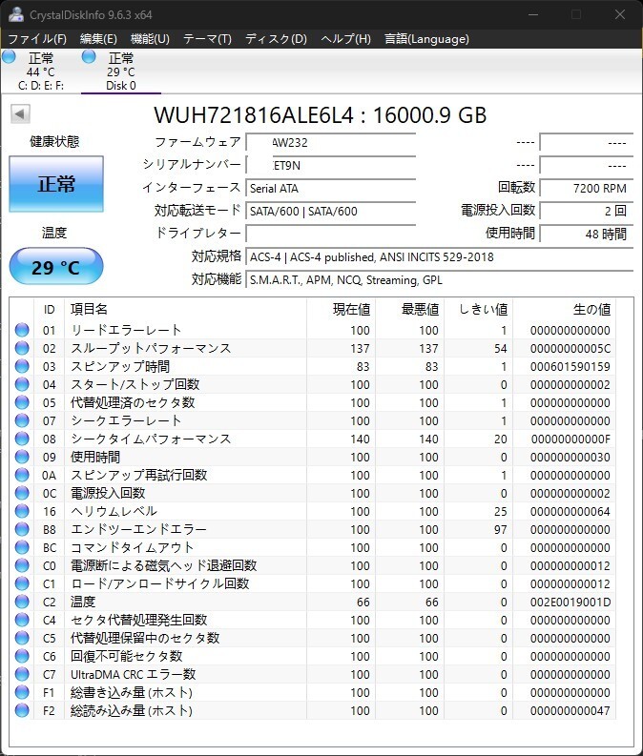
Task: Click status orb for 04 スタート/ストップ回数
Action: click(22, 384)
